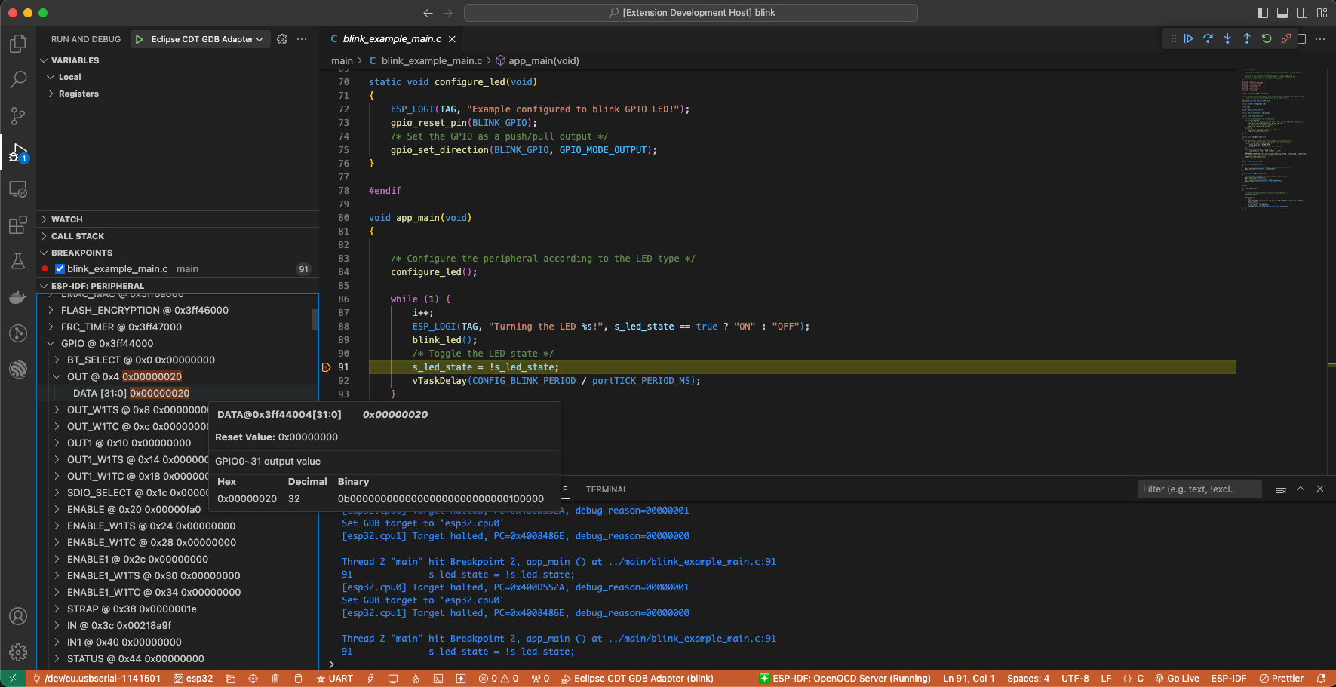The width and height of the screenshot is (1336, 687).
Task: Toggle the breakpoint dot on line 91
Action: click(325, 367)
